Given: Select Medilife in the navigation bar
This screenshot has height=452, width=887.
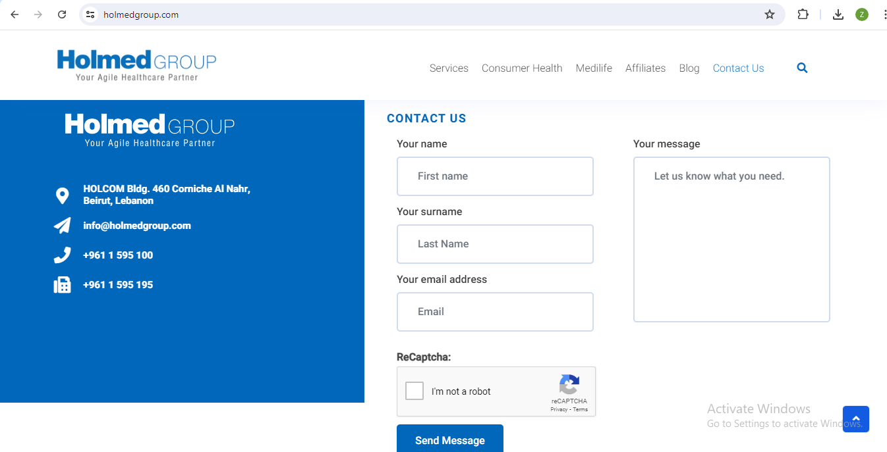Looking at the screenshot, I should click(593, 68).
